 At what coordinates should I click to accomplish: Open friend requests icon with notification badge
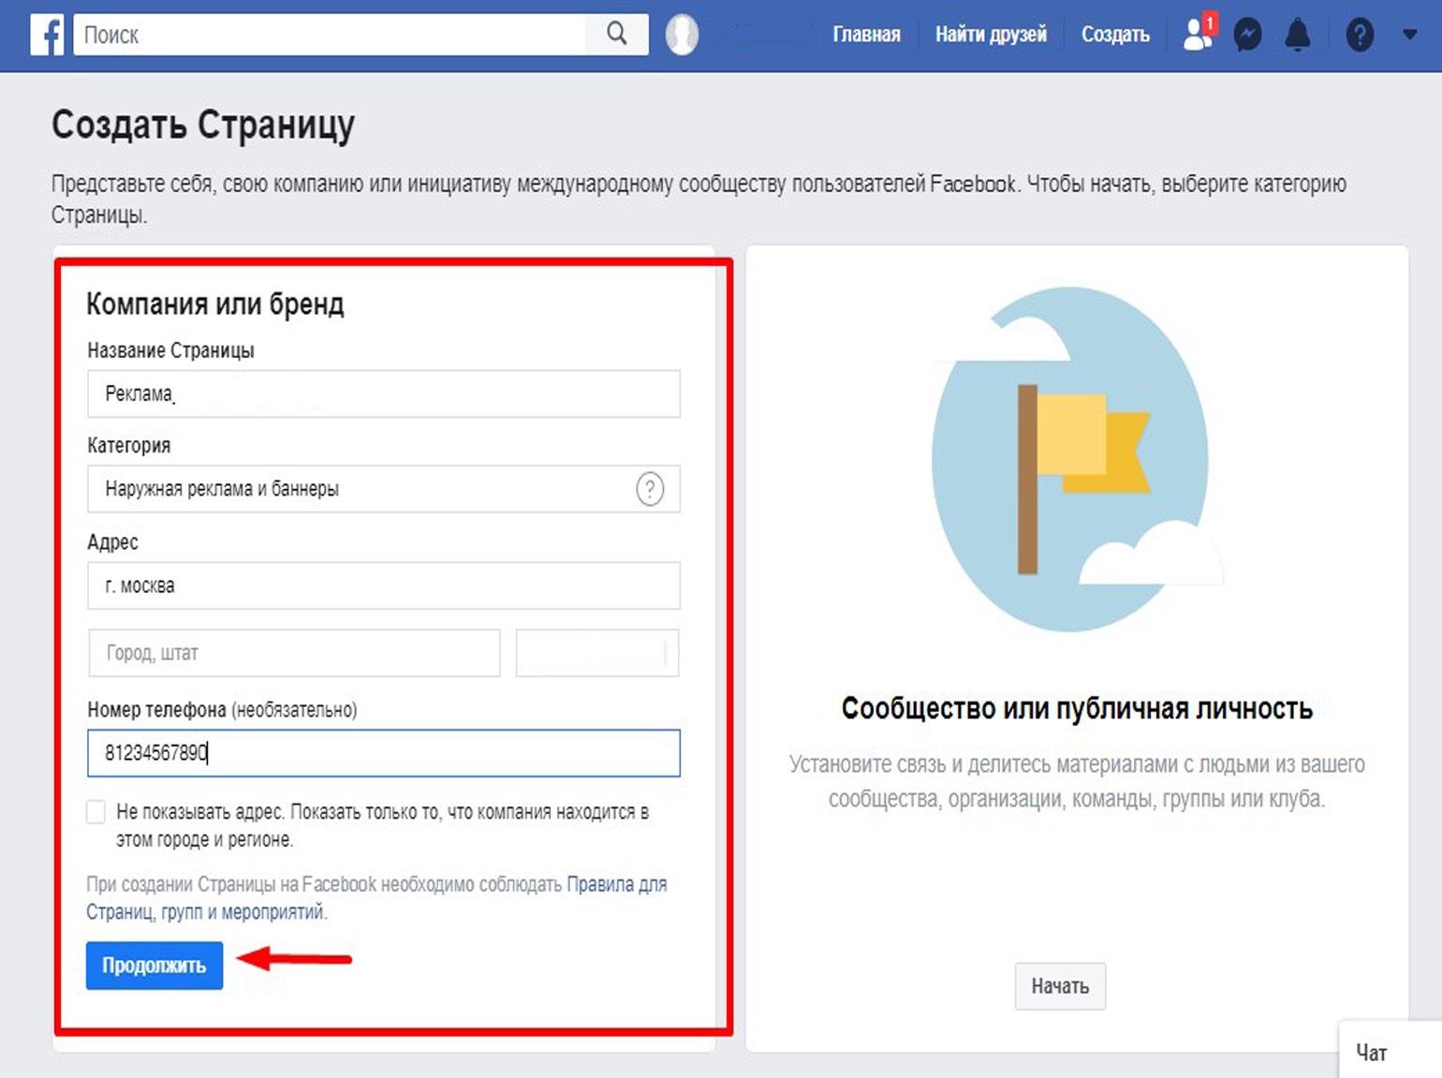(1199, 35)
